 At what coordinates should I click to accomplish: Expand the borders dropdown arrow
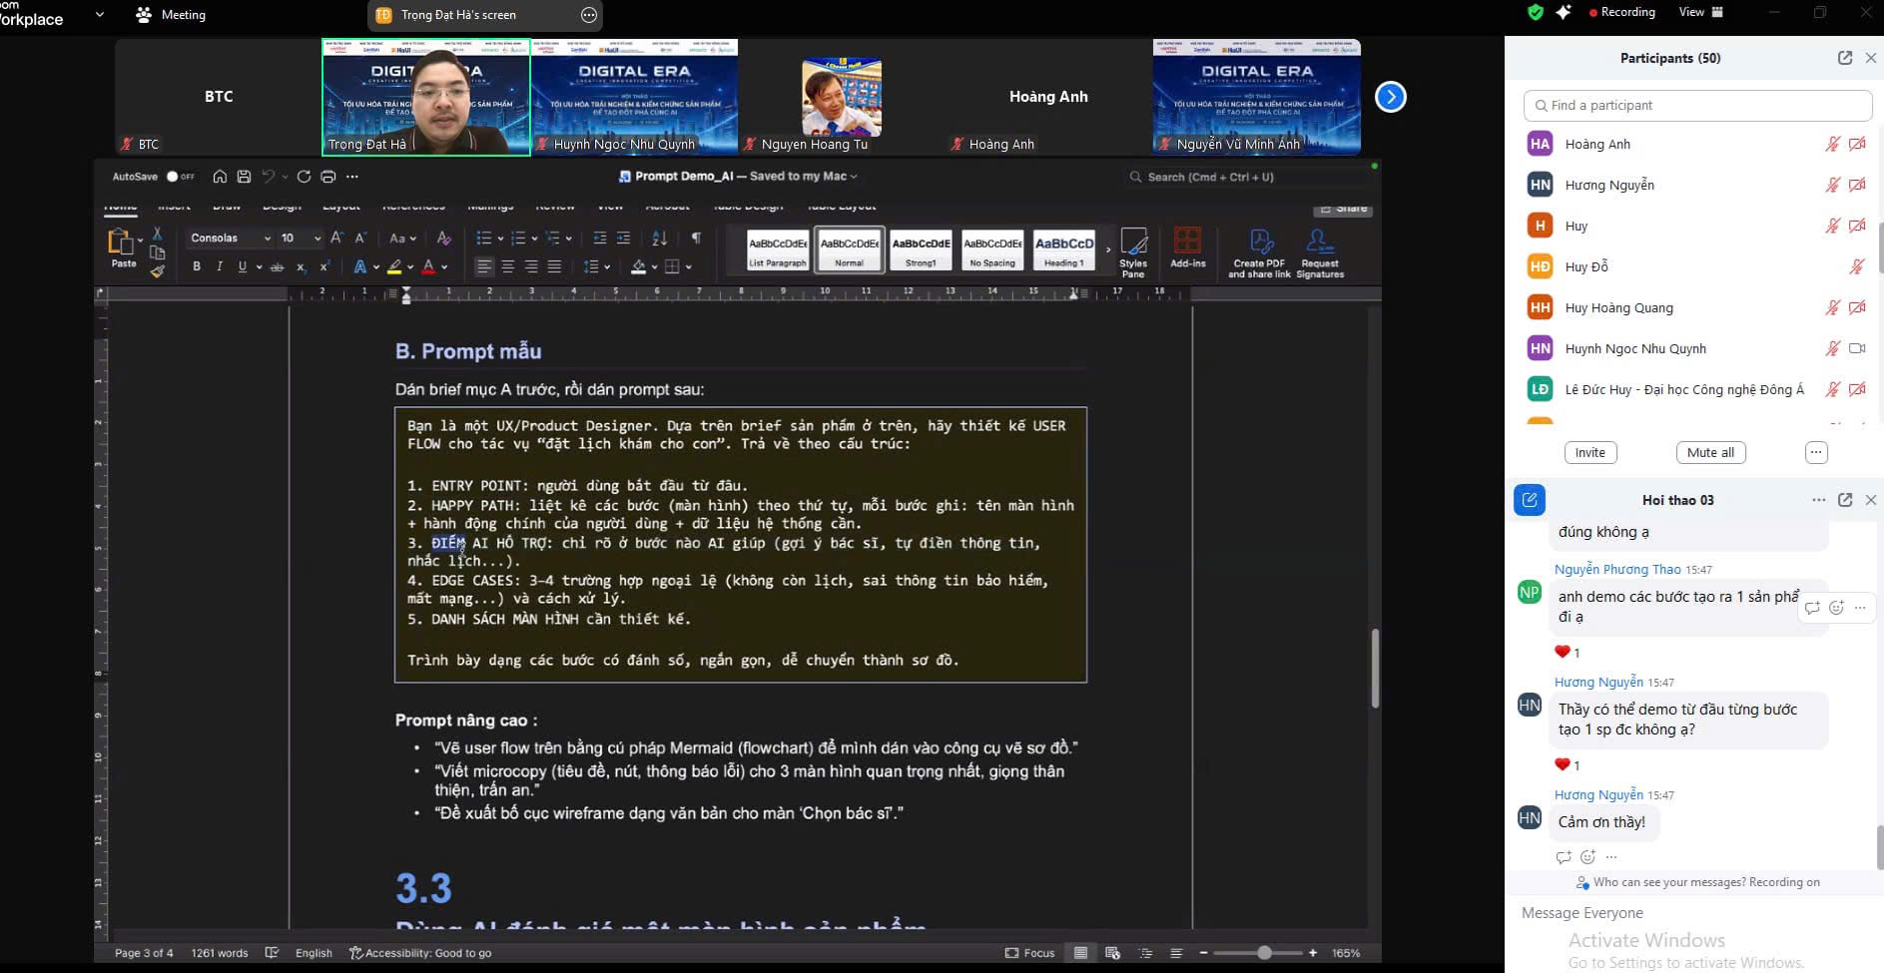(x=689, y=267)
